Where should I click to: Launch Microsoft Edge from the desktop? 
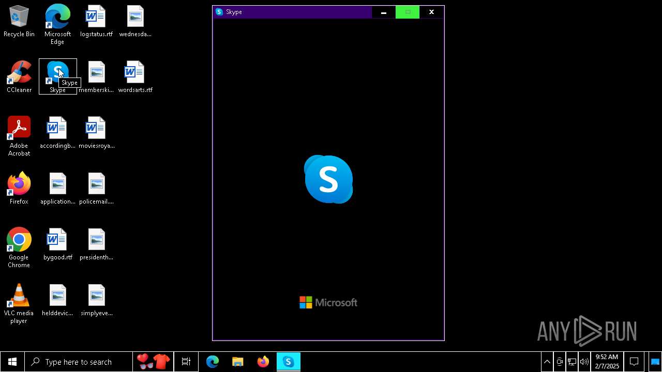(x=57, y=24)
